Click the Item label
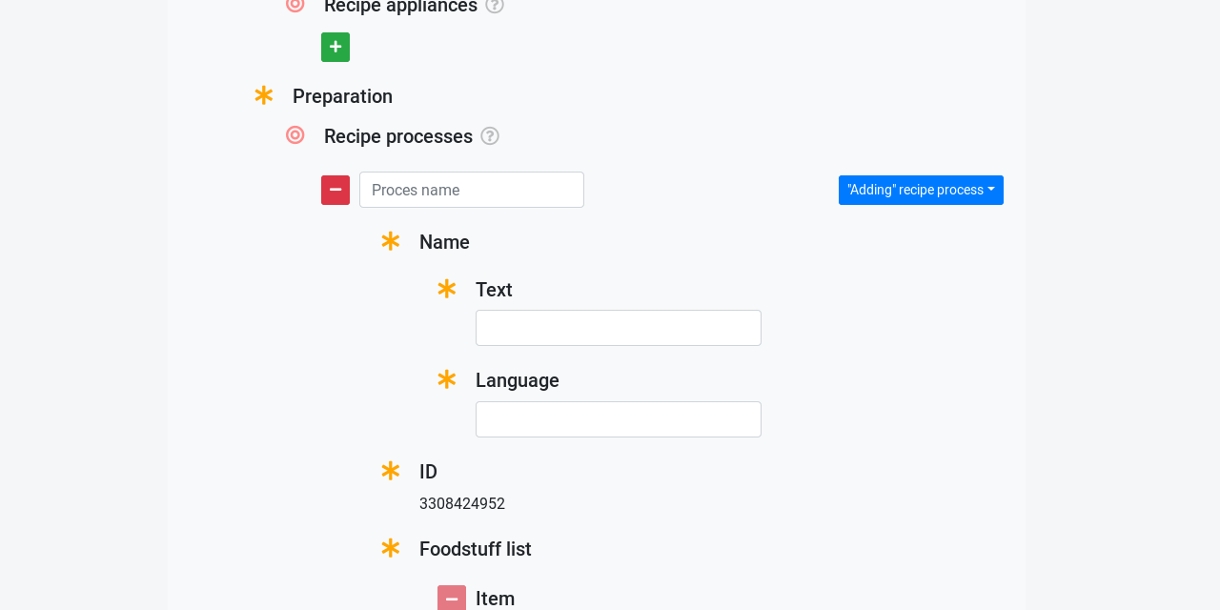 coord(496,597)
